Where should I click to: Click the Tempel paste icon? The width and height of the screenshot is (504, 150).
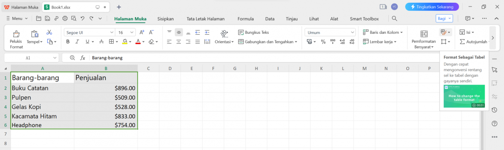click(34, 34)
